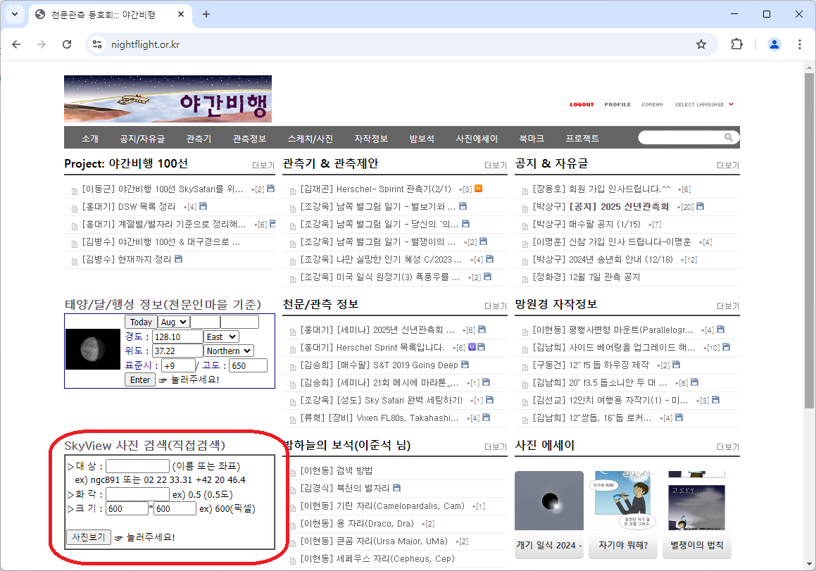Viewport: 816px width, 571px height.
Task: Open the 사진에세이 menu
Action: [x=477, y=139]
